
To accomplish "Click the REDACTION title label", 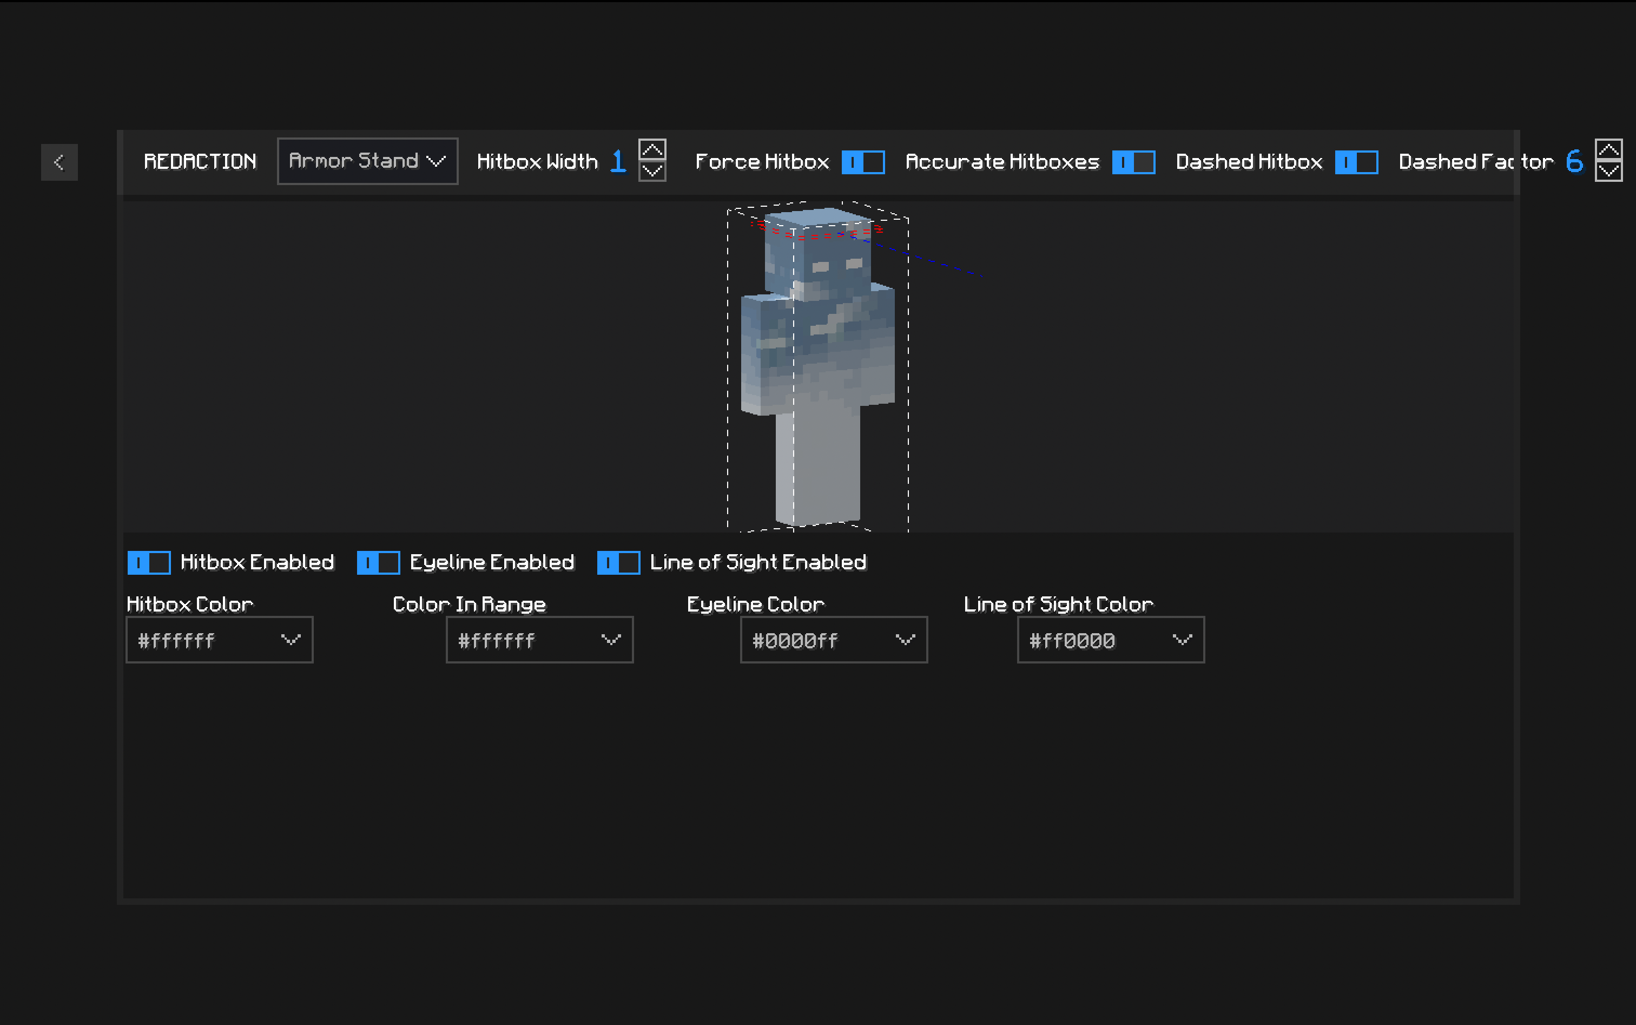I will [200, 162].
